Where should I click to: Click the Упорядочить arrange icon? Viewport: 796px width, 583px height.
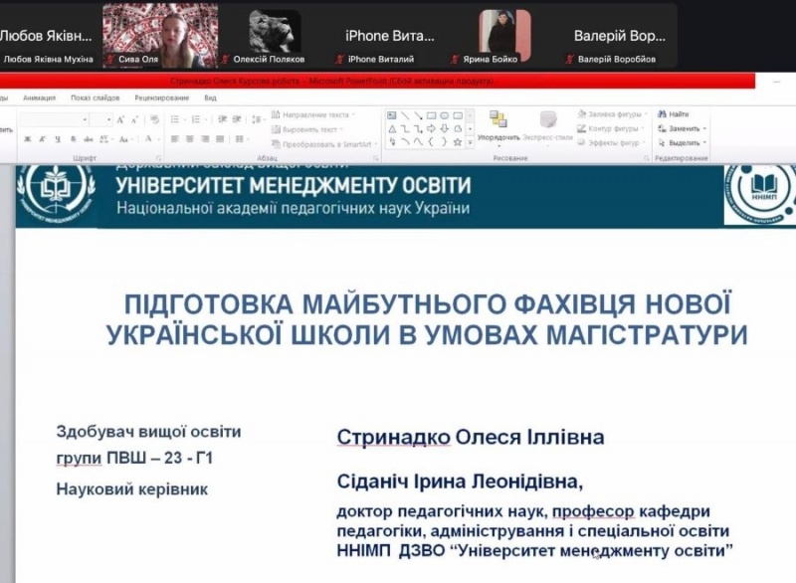pos(497,121)
